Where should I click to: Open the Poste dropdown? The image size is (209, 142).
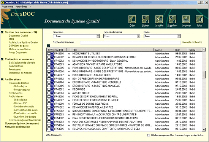[x=179, y=36]
